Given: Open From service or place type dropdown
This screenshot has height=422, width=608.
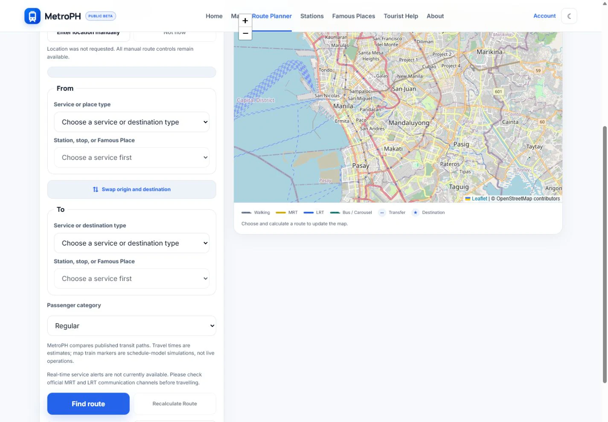Looking at the screenshot, I should [x=131, y=122].
